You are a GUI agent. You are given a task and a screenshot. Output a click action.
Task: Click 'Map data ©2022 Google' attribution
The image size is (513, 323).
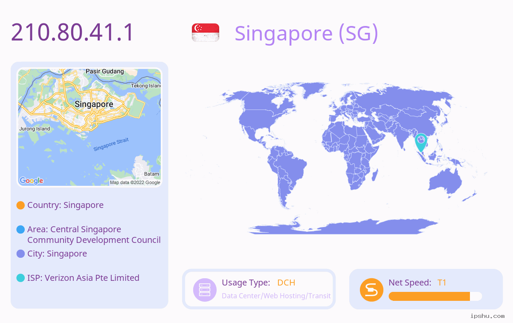pos(135,182)
